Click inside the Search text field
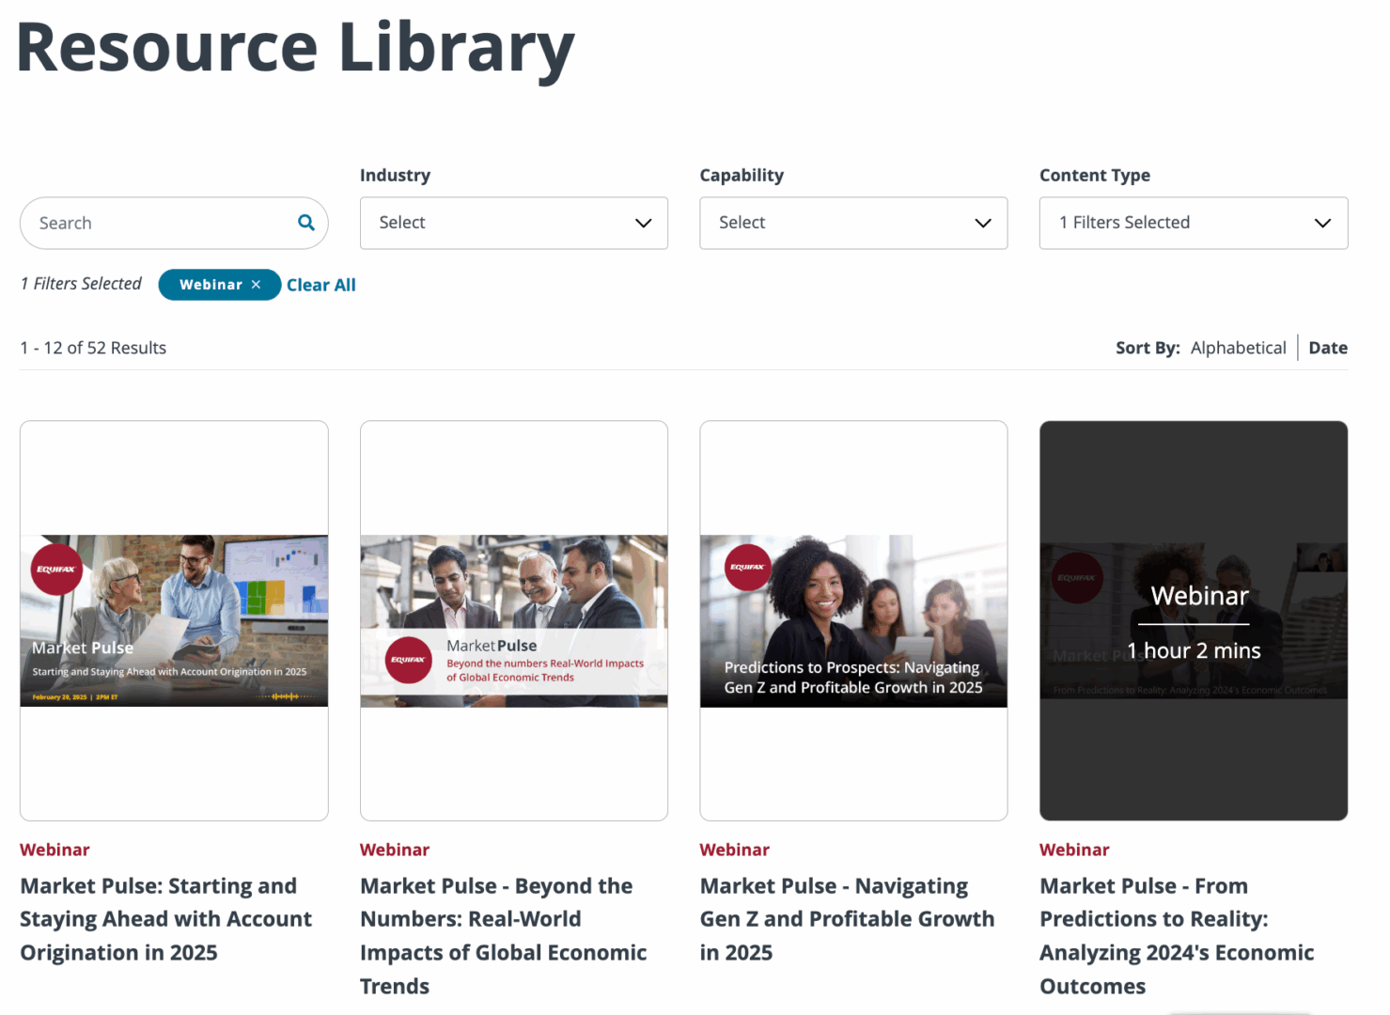The width and height of the screenshot is (1390, 1015). pyautogui.click(x=150, y=223)
